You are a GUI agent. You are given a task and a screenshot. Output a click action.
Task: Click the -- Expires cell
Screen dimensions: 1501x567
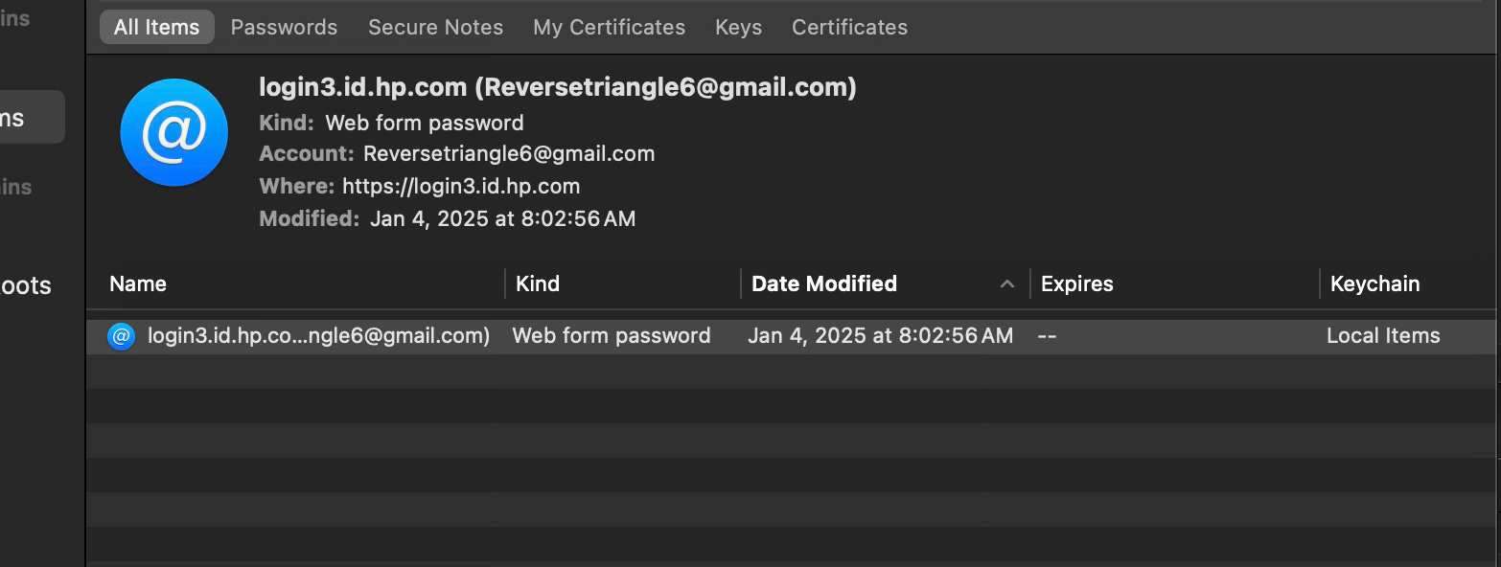(x=1047, y=336)
